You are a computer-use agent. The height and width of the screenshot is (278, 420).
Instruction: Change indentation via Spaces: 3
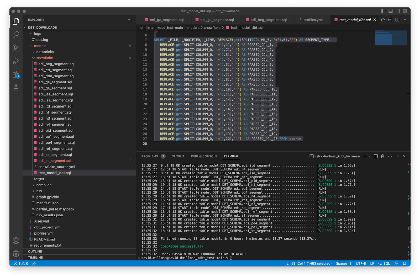(x=344, y=264)
